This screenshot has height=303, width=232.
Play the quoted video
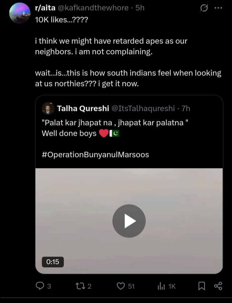(129, 221)
